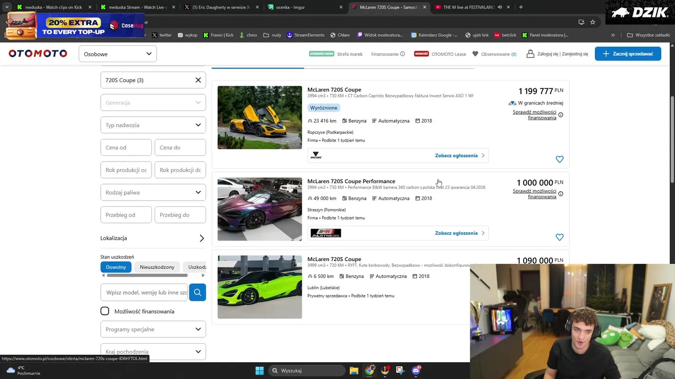Click the model or version search field
This screenshot has height=379, width=675.
[x=144, y=292]
